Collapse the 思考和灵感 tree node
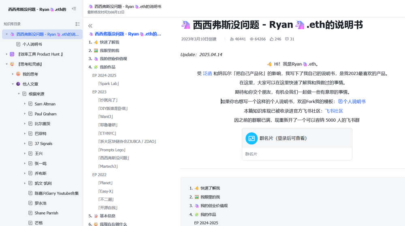 pos(7,64)
